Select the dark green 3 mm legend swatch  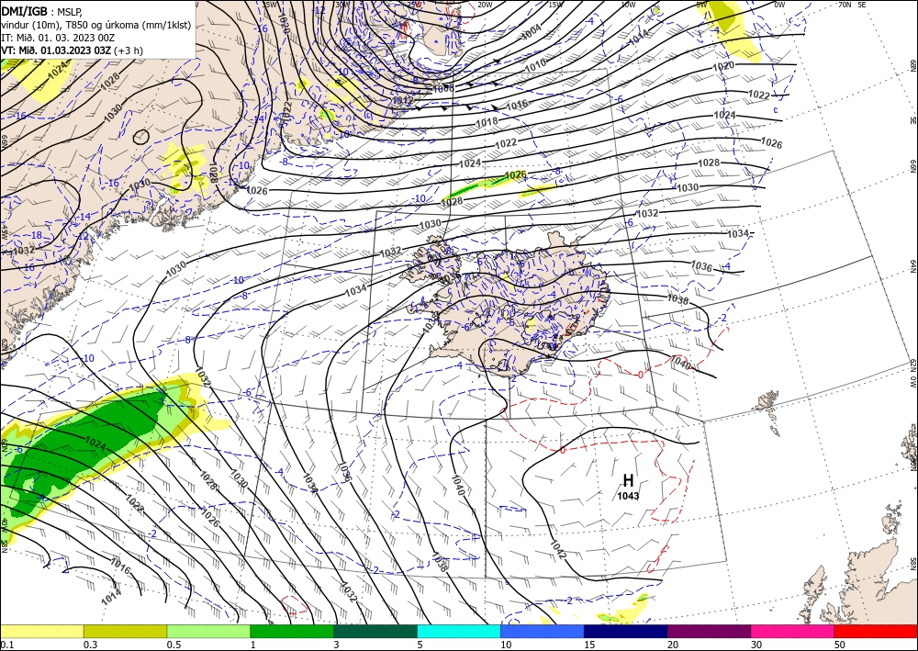click(375, 631)
